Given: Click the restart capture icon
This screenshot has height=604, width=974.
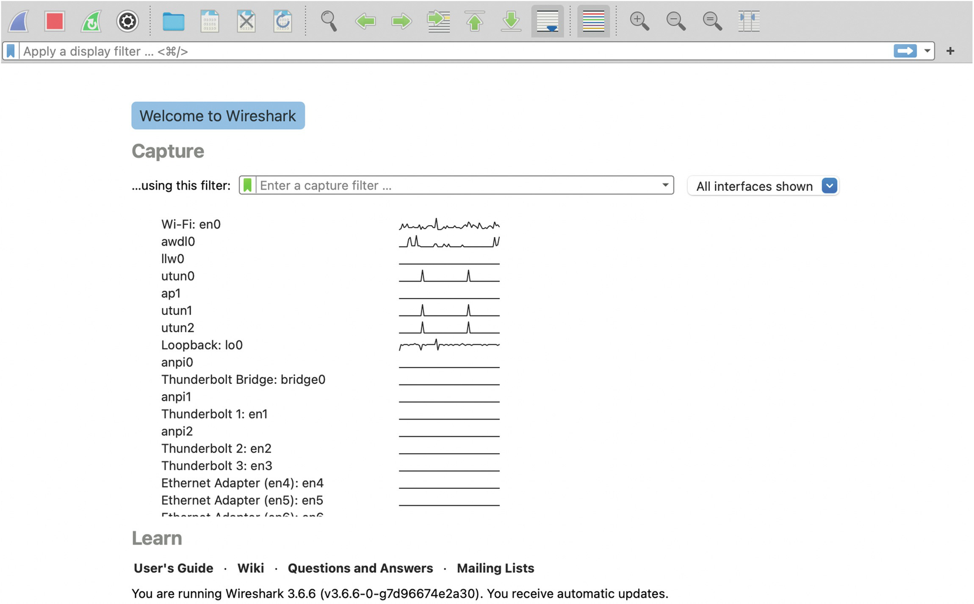Looking at the screenshot, I should 91,21.
